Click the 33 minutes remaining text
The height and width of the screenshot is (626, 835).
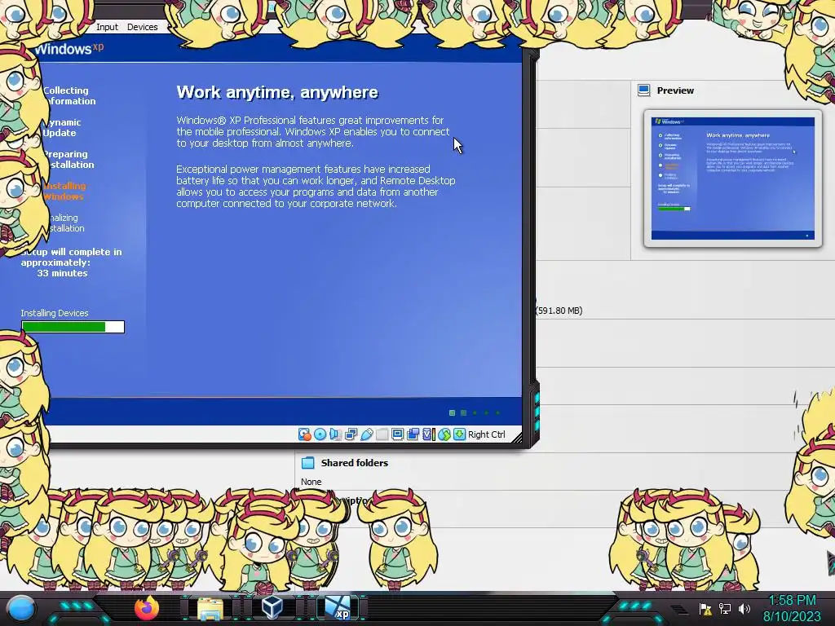(62, 273)
